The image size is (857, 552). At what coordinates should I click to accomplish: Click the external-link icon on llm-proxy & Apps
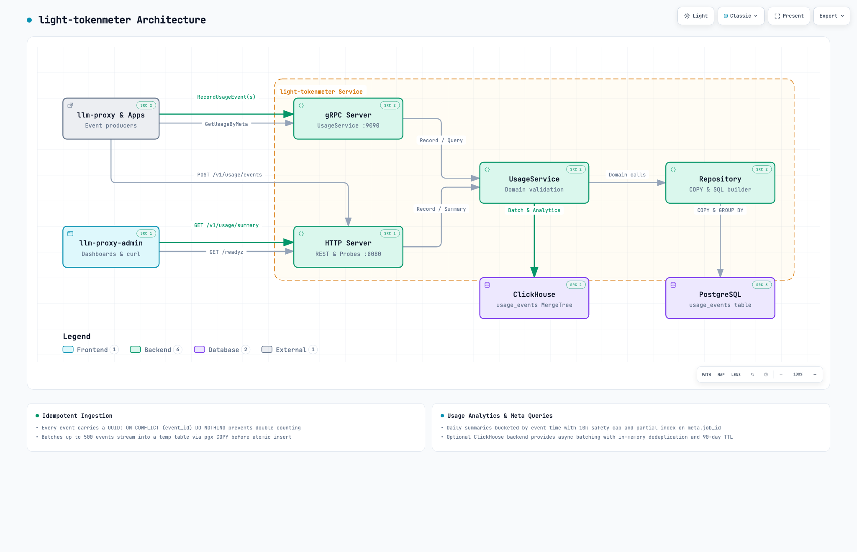pyautogui.click(x=70, y=105)
